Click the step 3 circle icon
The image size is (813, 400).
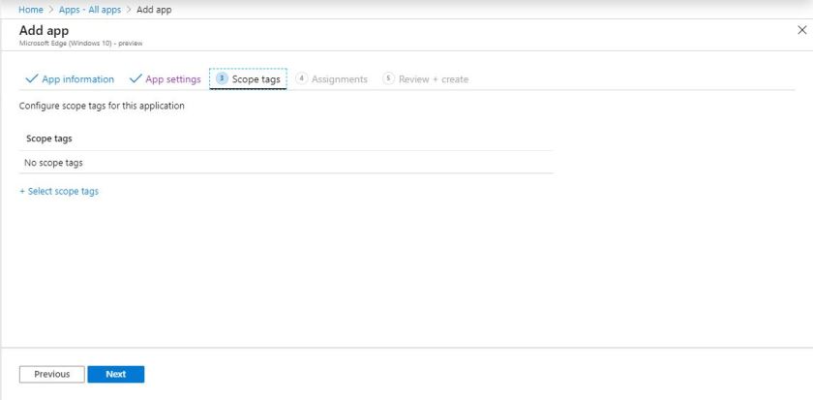tap(222, 79)
